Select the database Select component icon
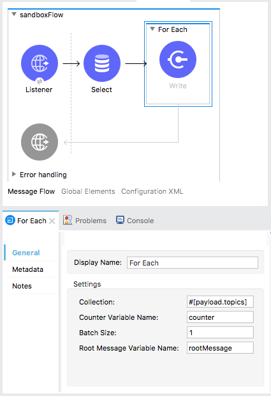This screenshot has height=396, width=271. [x=102, y=63]
